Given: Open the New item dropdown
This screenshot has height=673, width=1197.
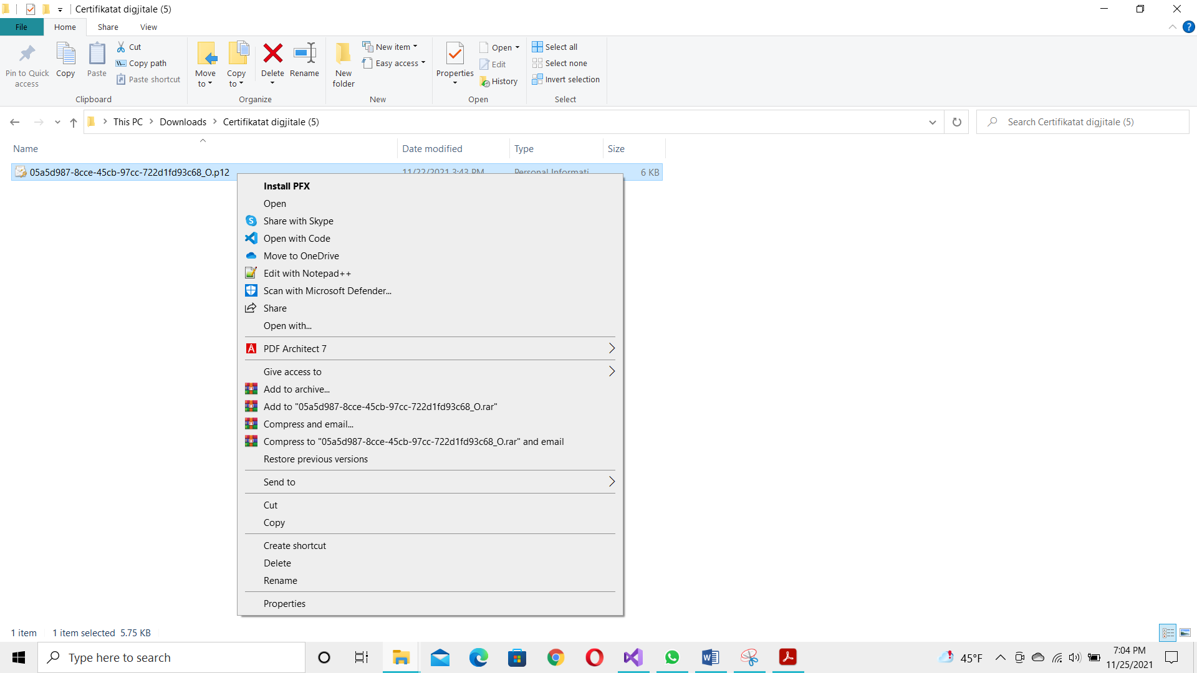Looking at the screenshot, I should coord(390,47).
